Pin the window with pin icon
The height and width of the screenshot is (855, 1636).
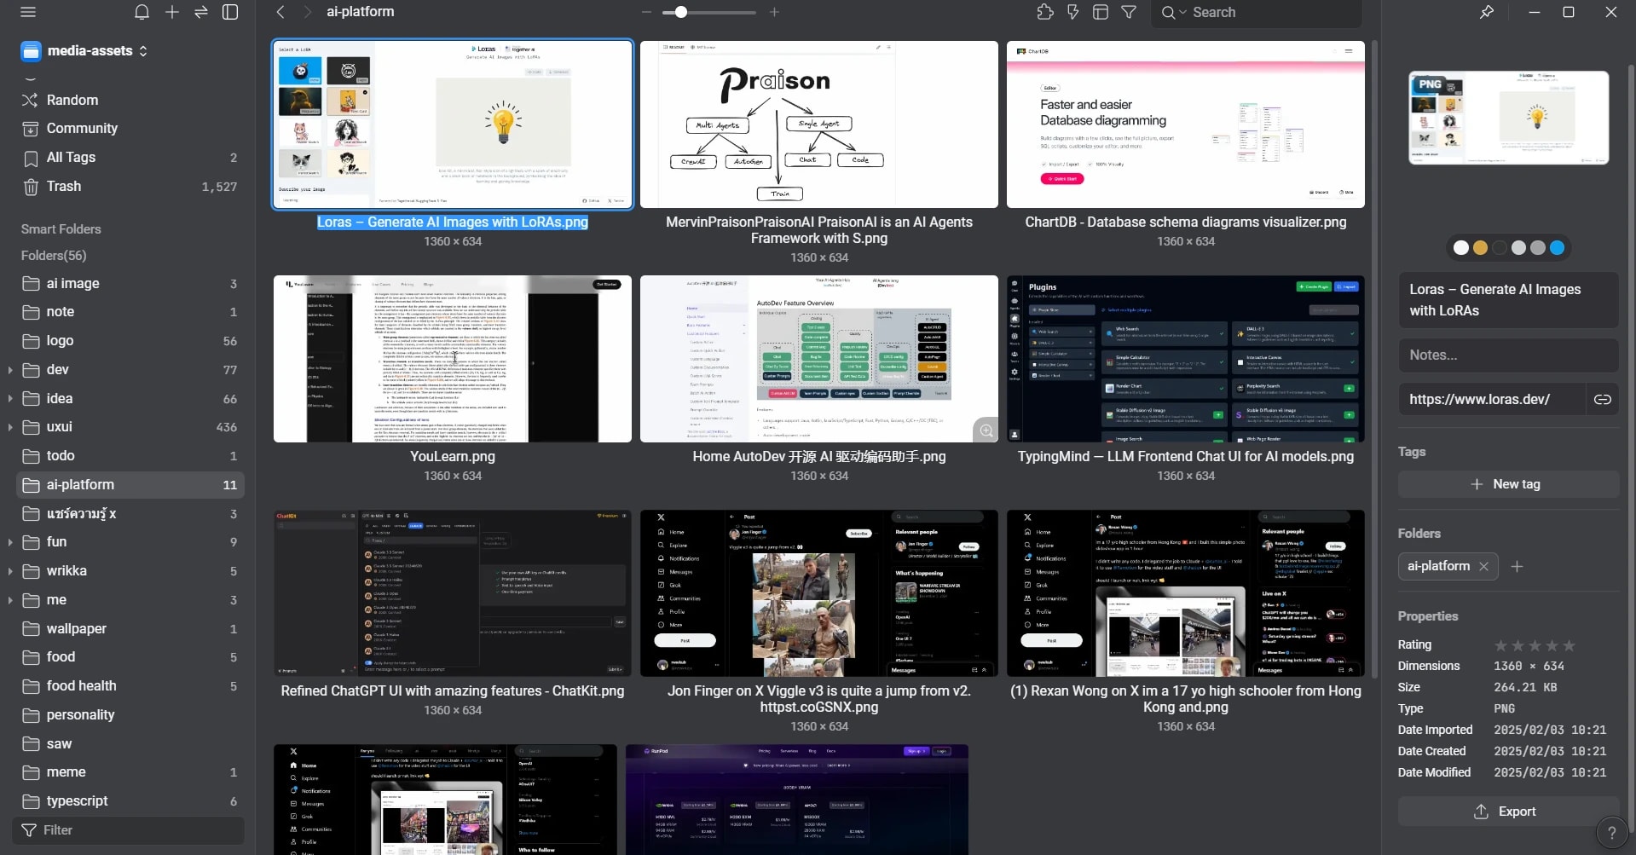[1487, 12]
